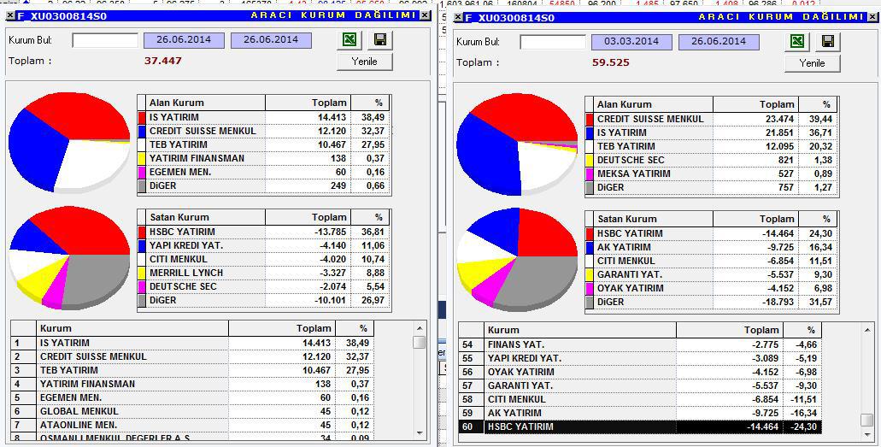Close the right window using title bar X at right end
This screenshot has width=881, height=447.
pyautogui.click(x=872, y=17)
